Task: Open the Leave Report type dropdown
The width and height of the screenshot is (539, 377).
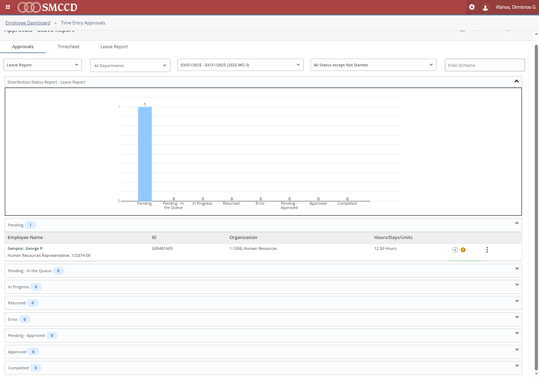Action: [43, 65]
